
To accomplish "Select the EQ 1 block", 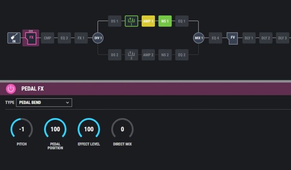I will pyautogui.click(x=182, y=21).
